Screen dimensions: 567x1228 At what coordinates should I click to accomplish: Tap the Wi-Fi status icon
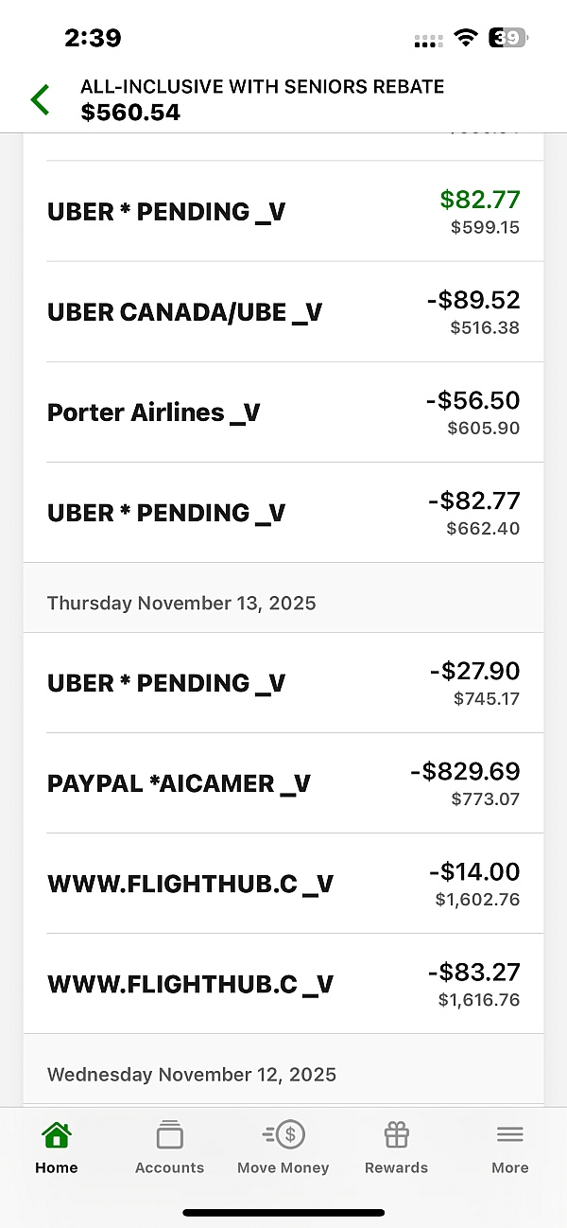click(465, 38)
